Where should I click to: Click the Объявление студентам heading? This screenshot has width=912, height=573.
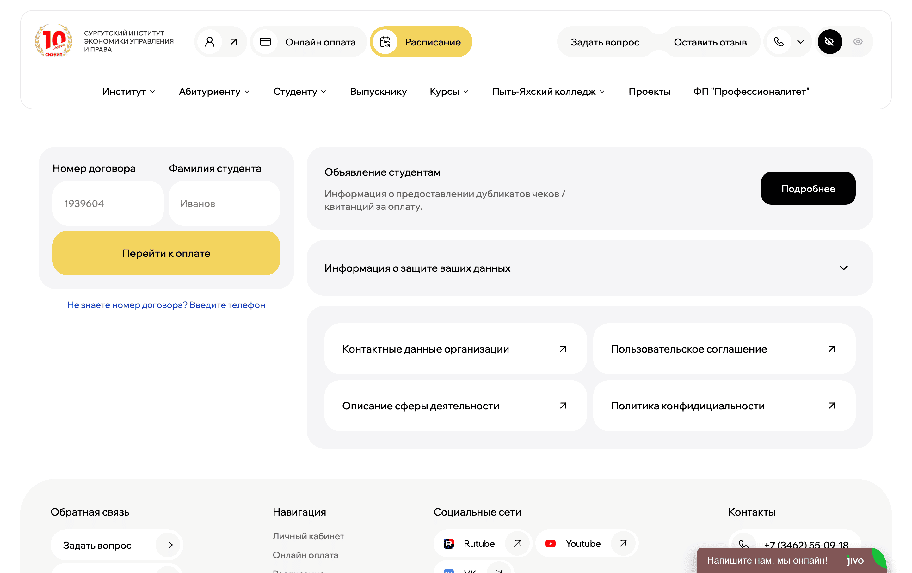382,172
